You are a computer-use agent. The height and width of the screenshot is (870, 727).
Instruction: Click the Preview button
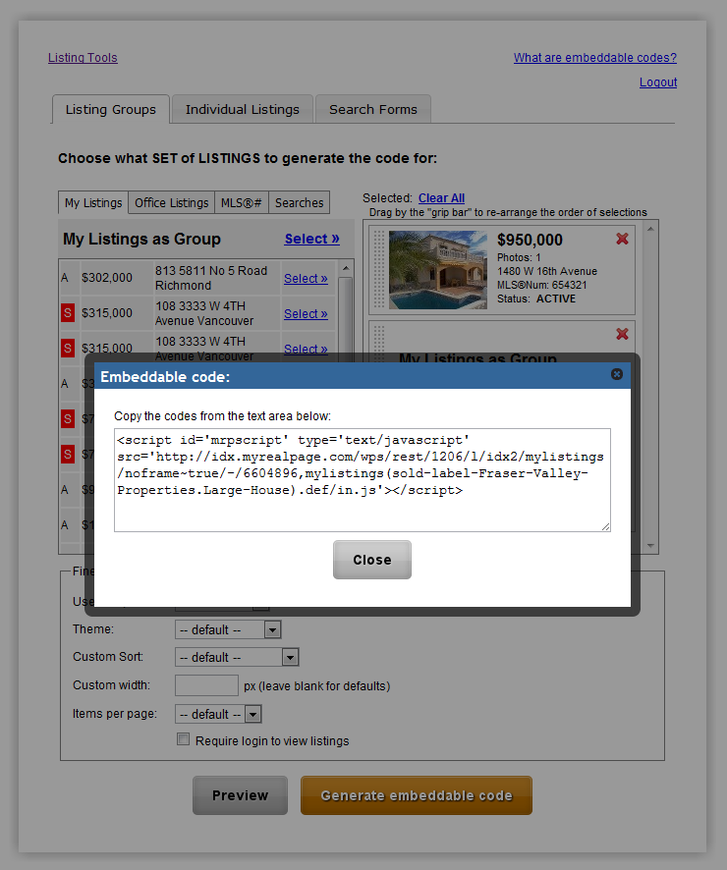point(241,795)
